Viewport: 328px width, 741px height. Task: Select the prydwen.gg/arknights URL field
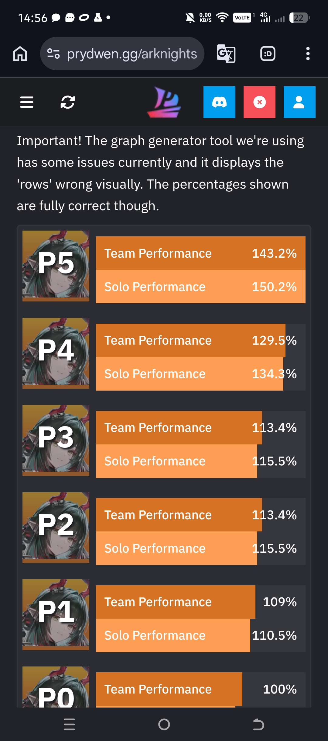tap(122, 54)
